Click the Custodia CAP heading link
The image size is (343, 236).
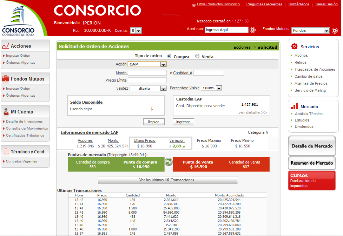[189, 99]
